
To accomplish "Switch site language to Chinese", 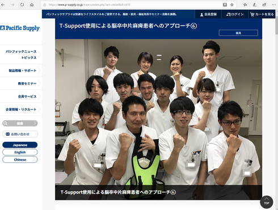I will pyautogui.click(x=20, y=159).
